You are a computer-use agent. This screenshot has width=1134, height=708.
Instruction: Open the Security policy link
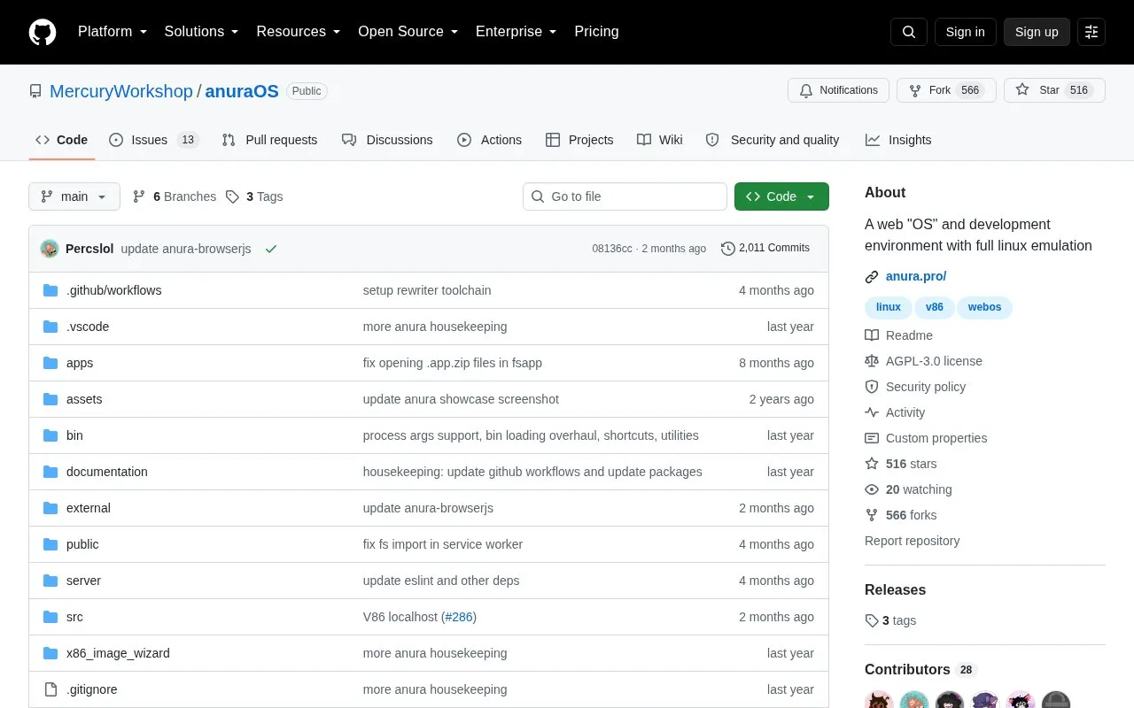(x=915, y=387)
